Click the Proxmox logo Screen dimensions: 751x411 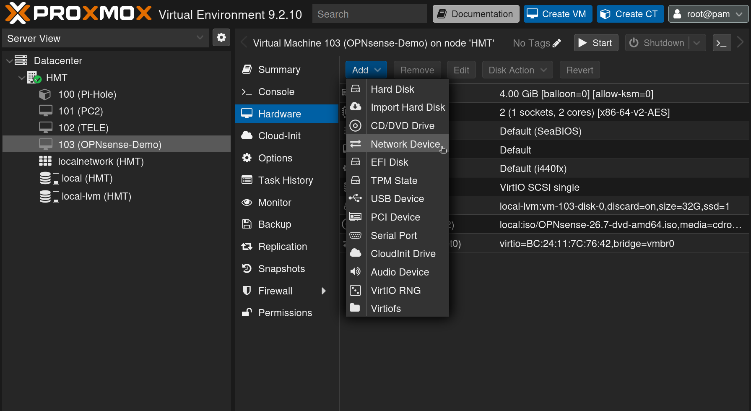[78, 13]
